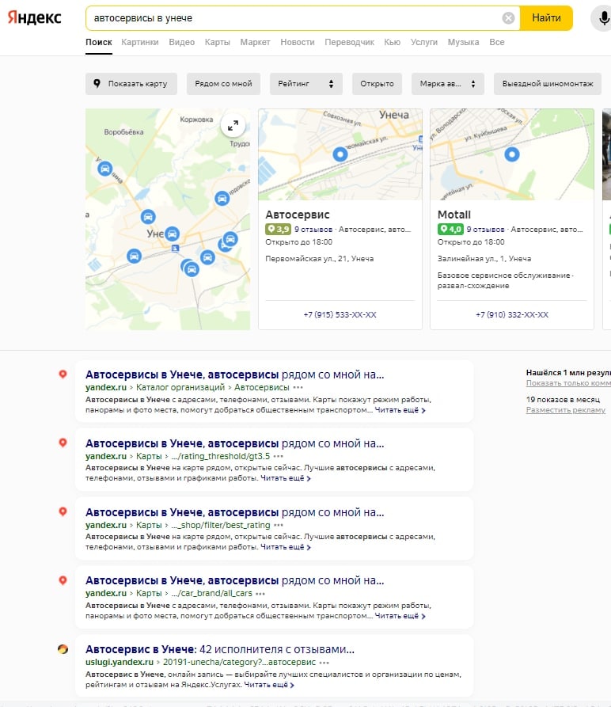The image size is (611, 707).
Task: Reveal phone +7 (915) 533-XX-XX
Action: click(x=340, y=315)
